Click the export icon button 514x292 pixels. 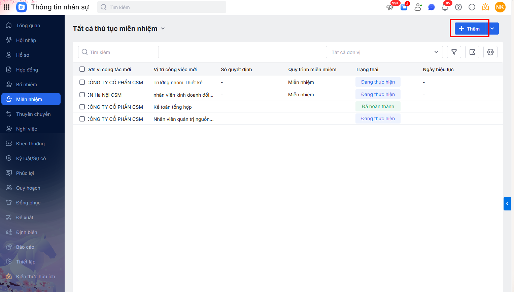click(x=472, y=52)
